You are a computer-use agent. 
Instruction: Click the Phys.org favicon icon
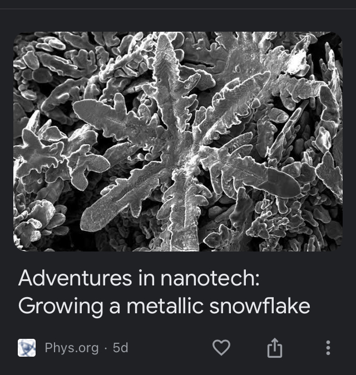click(x=27, y=348)
